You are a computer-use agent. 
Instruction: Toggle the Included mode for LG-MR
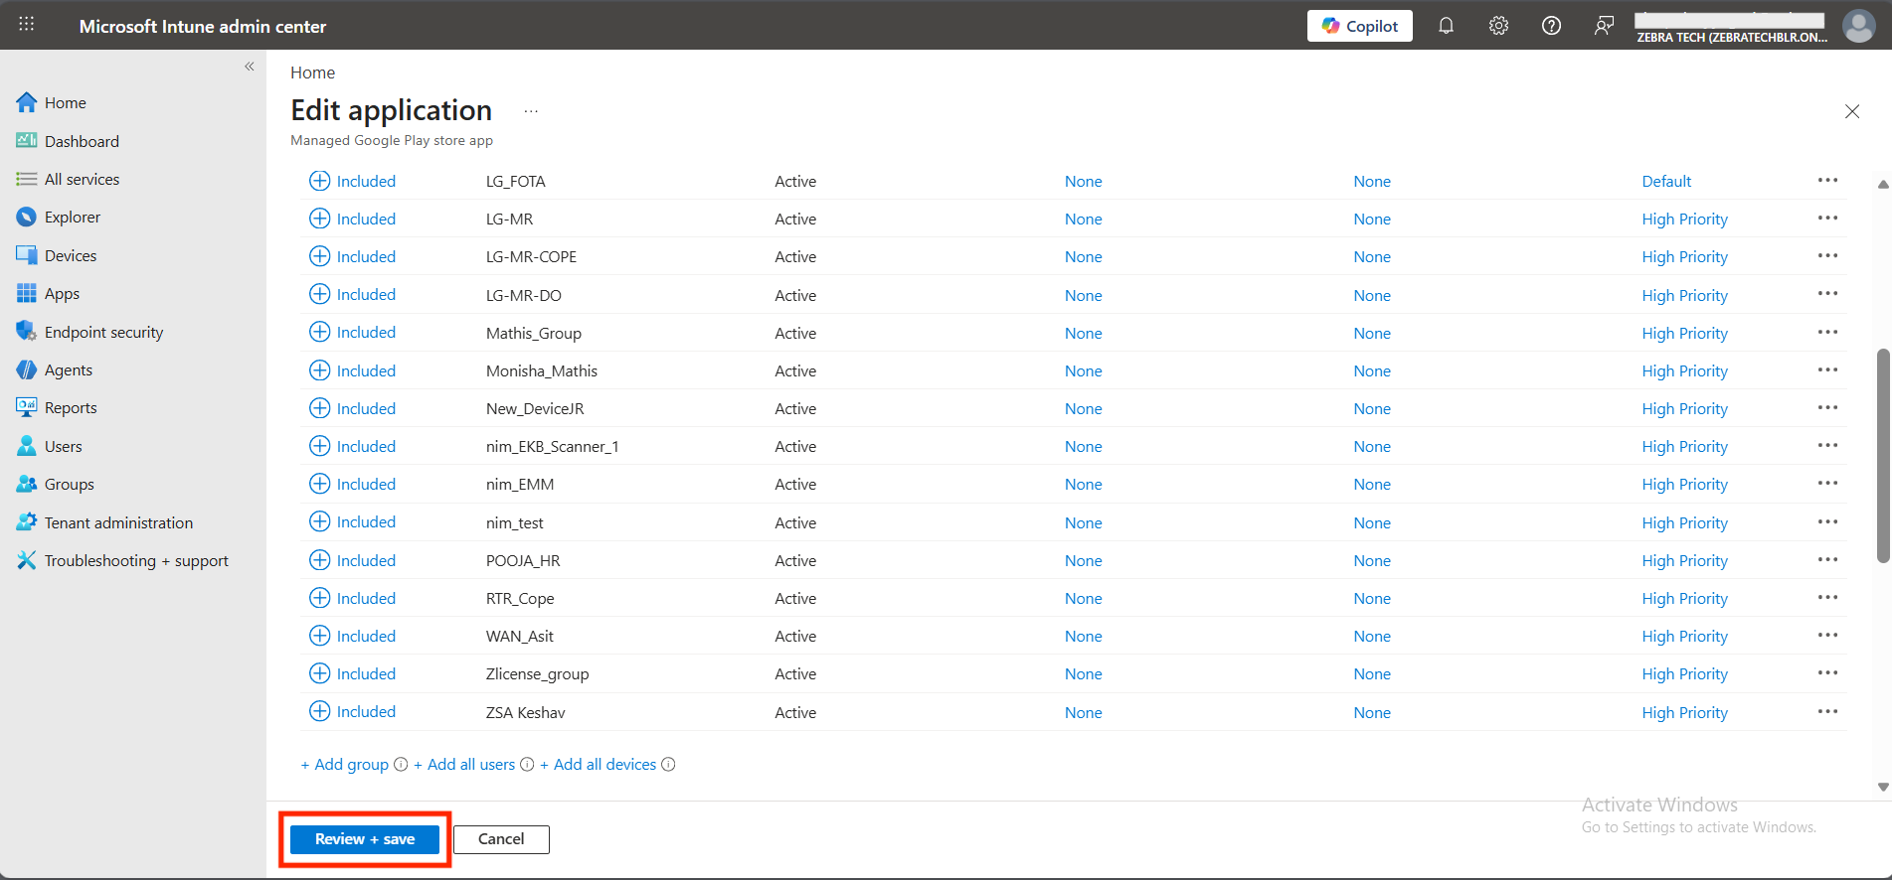click(x=353, y=219)
